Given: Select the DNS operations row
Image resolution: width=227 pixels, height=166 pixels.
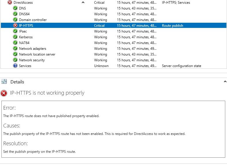Looking at the screenshot, I should [113, 8].
